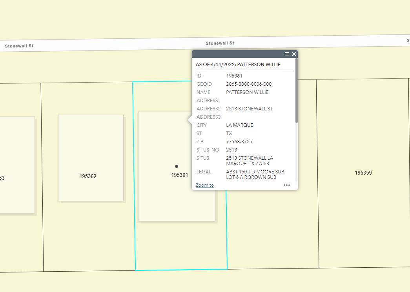Click the CITY value LA MARQUE
This screenshot has height=292, width=410.
(240, 125)
